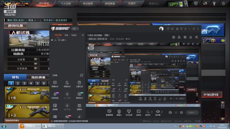Image resolution: width=230 pixels, height=129 pixels.
Task: Open the Windows Start button
Action: click(4, 126)
